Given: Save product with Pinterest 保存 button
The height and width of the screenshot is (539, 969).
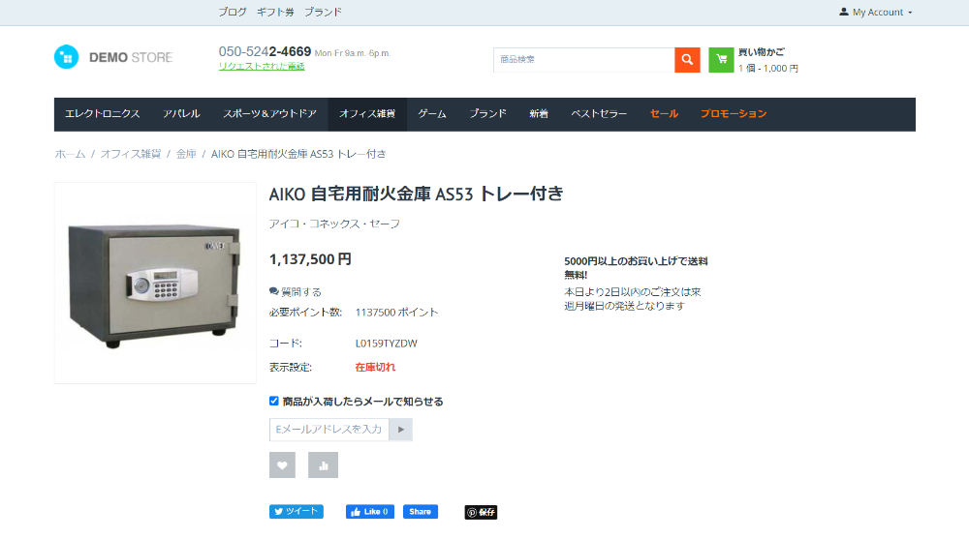Looking at the screenshot, I should pos(481,513).
